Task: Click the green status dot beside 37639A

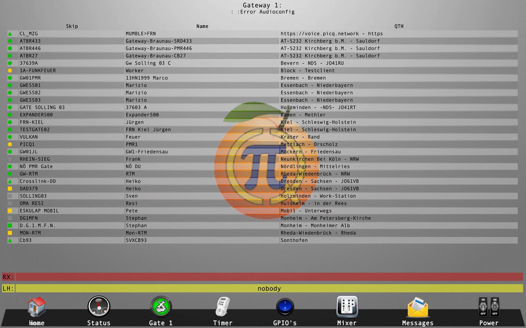Action: tap(10, 63)
